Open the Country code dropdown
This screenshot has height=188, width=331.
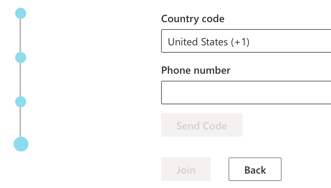point(246,42)
